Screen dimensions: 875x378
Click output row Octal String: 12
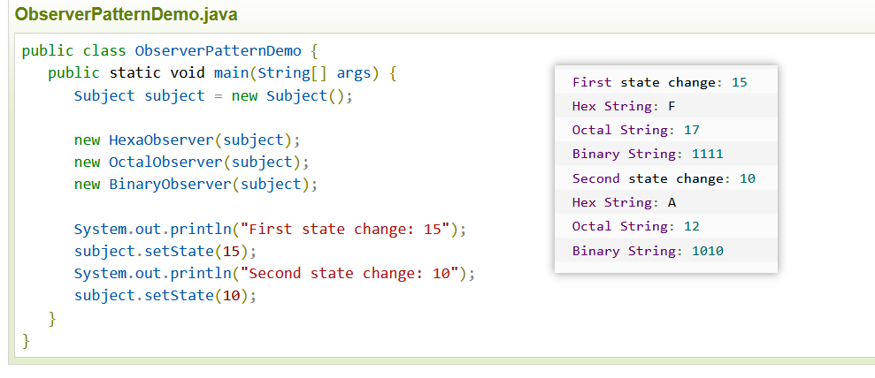coord(665,226)
